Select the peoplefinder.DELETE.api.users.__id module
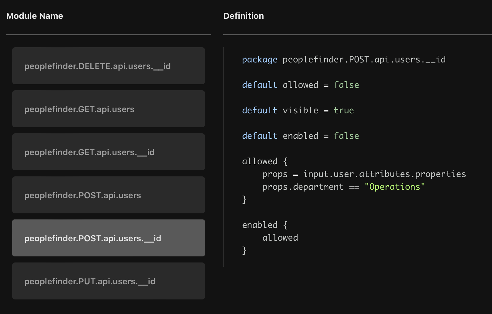Viewport: 492px width, 314px height. pyautogui.click(x=108, y=66)
